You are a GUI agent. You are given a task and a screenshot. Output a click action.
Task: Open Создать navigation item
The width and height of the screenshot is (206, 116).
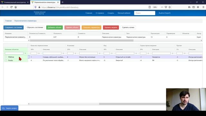111,13
